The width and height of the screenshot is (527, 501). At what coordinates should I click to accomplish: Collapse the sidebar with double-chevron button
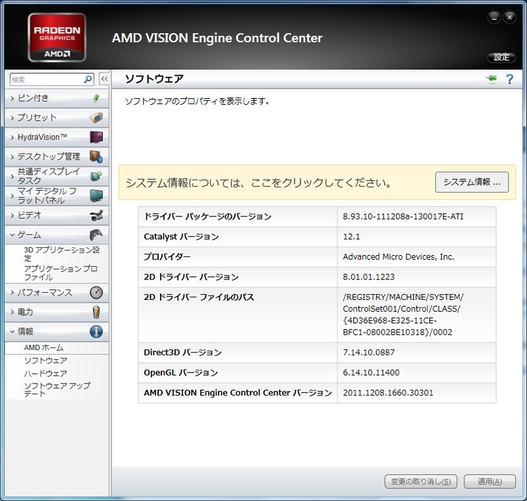pyautogui.click(x=104, y=79)
